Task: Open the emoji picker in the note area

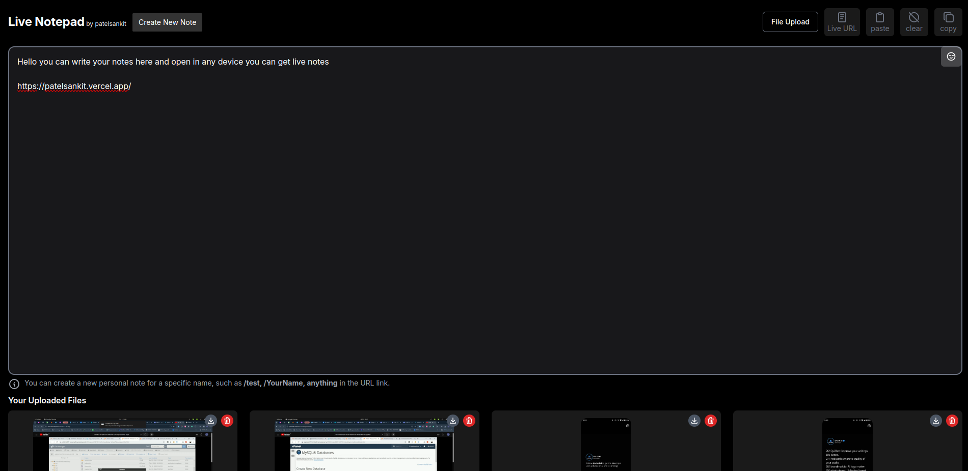Action: pyautogui.click(x=951, y=56)
